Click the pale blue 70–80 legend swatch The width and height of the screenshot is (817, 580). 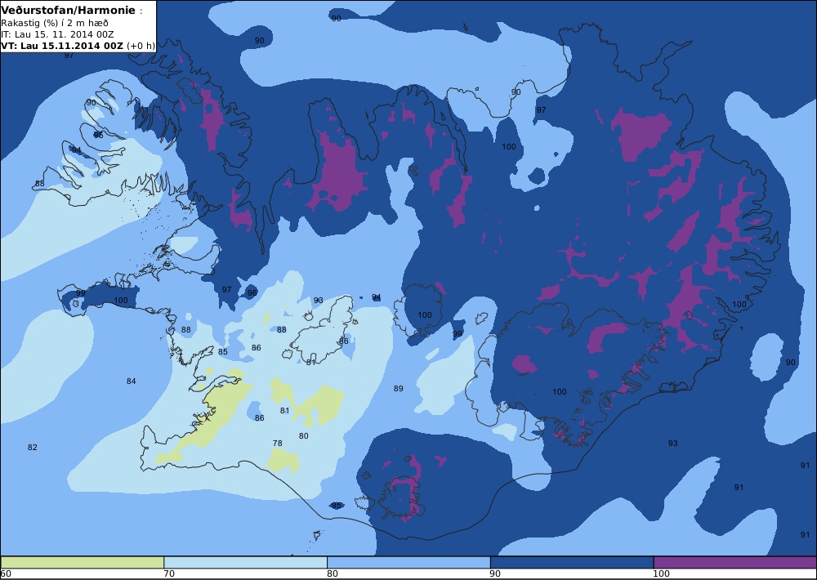(x=245, y=562)
